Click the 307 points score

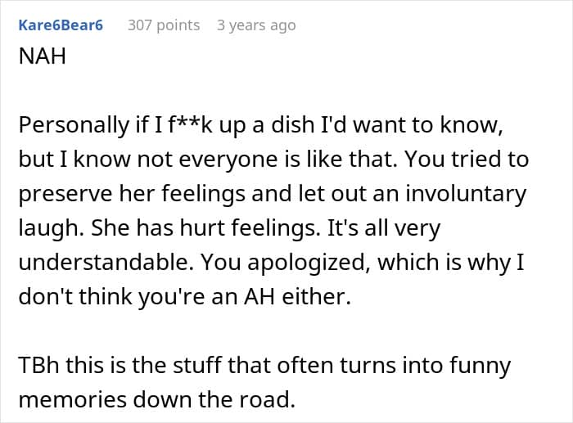[164, 25]
